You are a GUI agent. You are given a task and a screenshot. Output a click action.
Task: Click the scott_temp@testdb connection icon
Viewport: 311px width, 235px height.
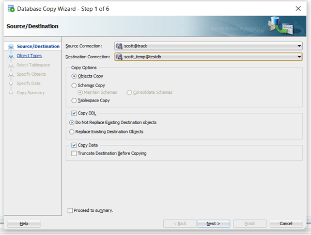point(119,57)
